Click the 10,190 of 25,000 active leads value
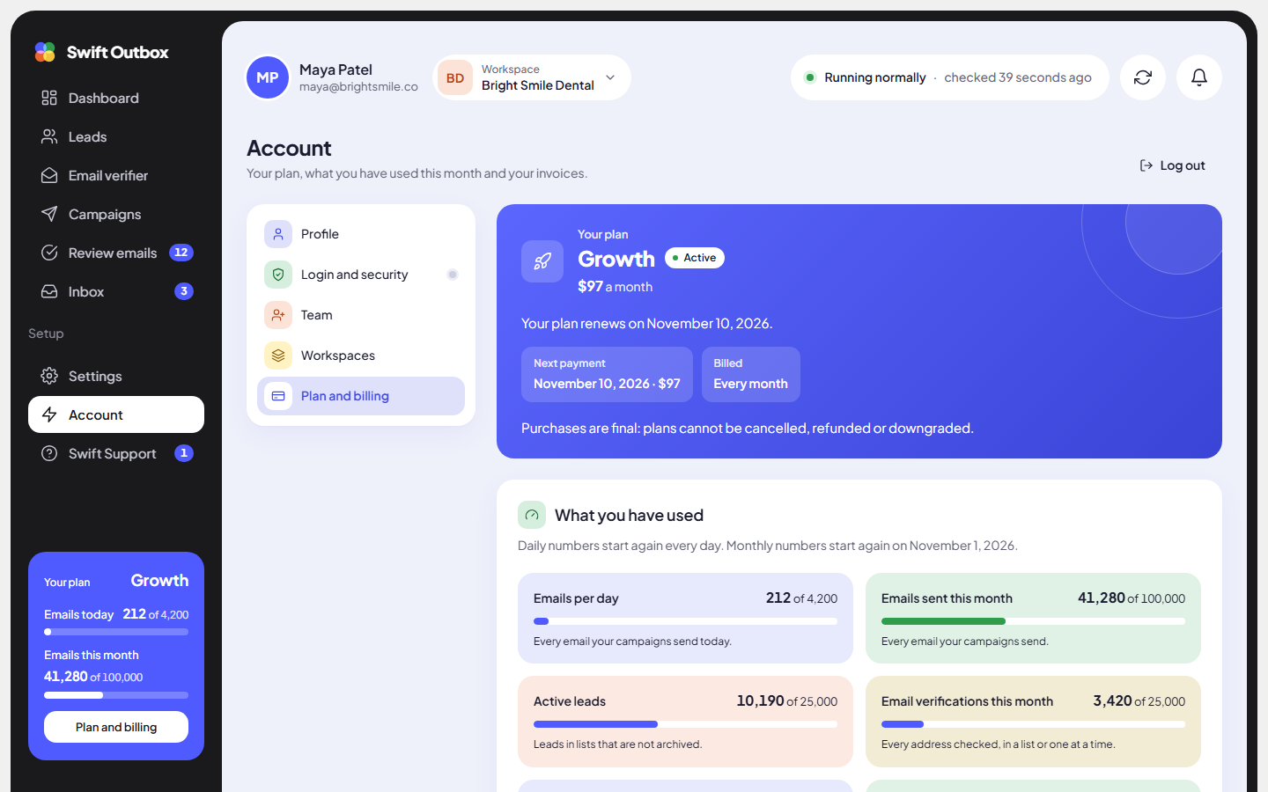 (x=787, y=700)
